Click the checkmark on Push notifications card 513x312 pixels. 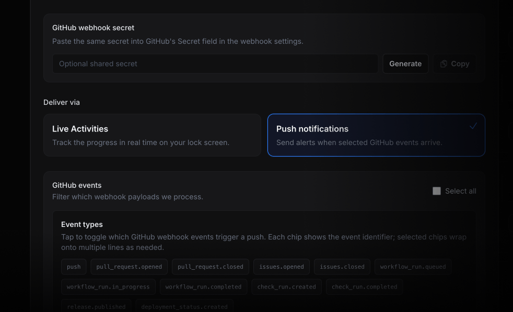click(x=473, y=126)
